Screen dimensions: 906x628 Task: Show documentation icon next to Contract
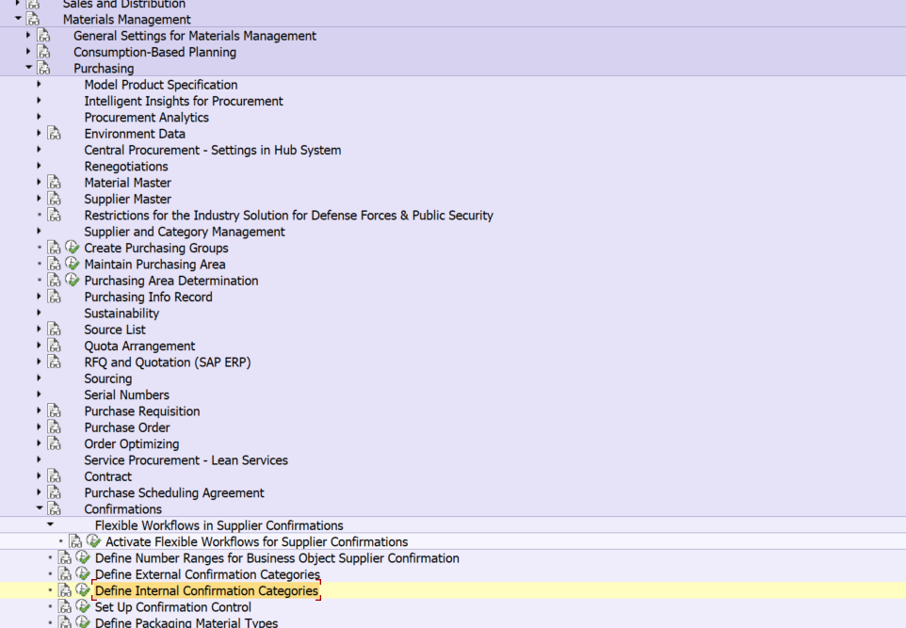(x=55, y=476)
